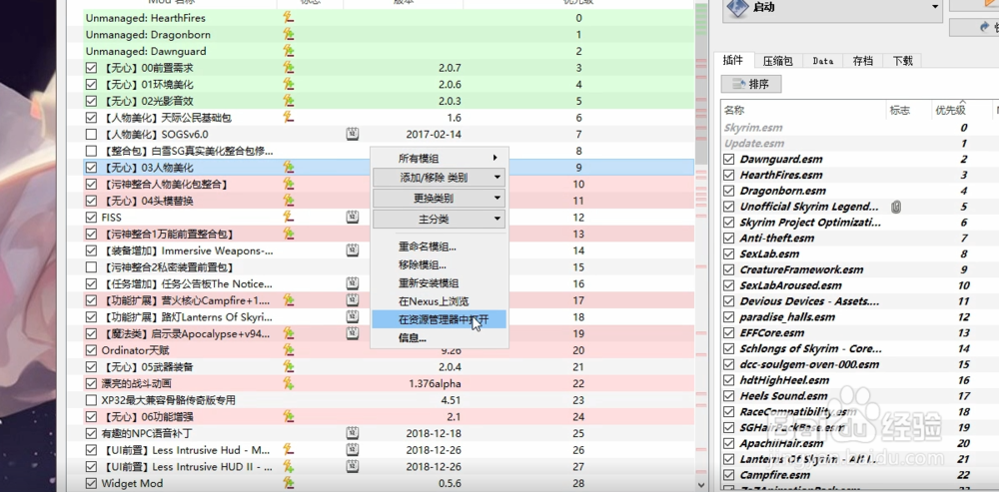Select the hdtHighHeel.esm plugin row
This screenshot has width=999, height=492.
click(x=860, y=380)
